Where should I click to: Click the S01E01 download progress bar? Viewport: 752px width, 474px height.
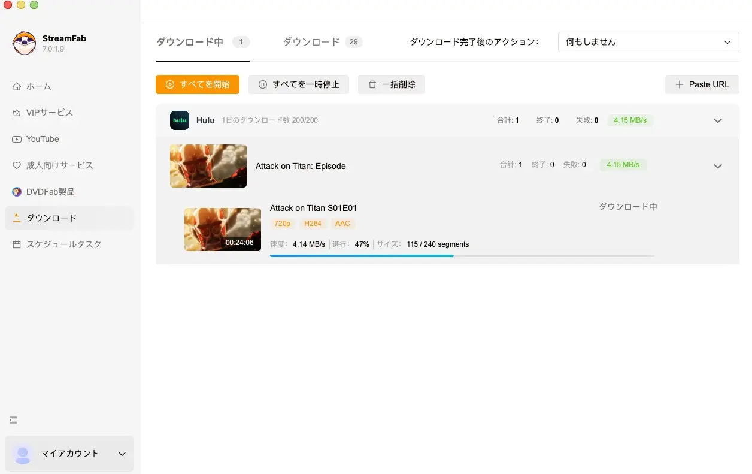click(462, 256)
